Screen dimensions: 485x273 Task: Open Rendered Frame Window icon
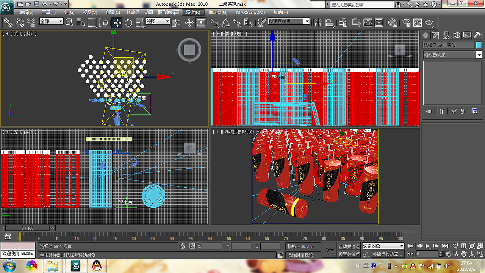417,22
